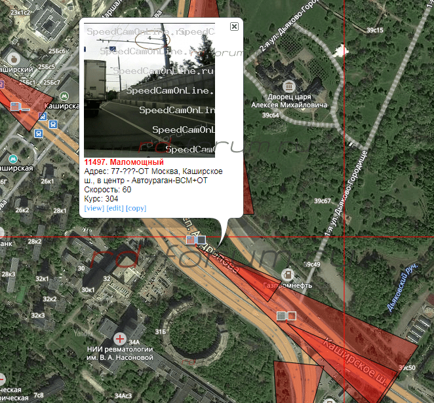Click the teal Каширская metro icon
Image resolution: width=434 pixels, height=403 pixels.
tap(13, 159)
